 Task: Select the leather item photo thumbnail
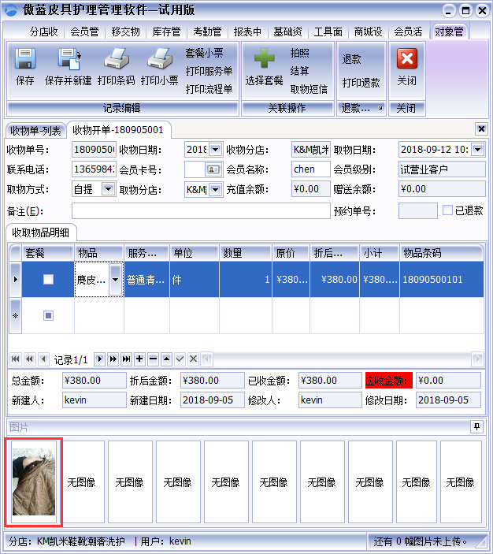tap(34, 481)
